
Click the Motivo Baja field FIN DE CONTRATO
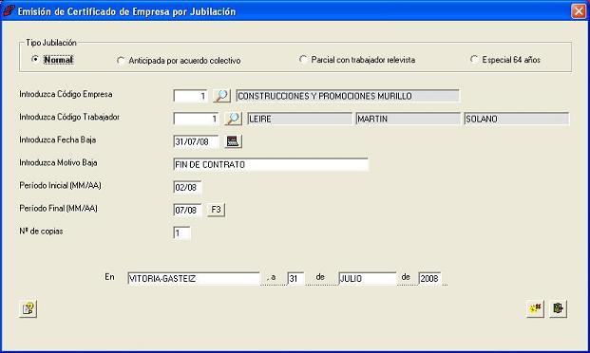pos(271,165)
